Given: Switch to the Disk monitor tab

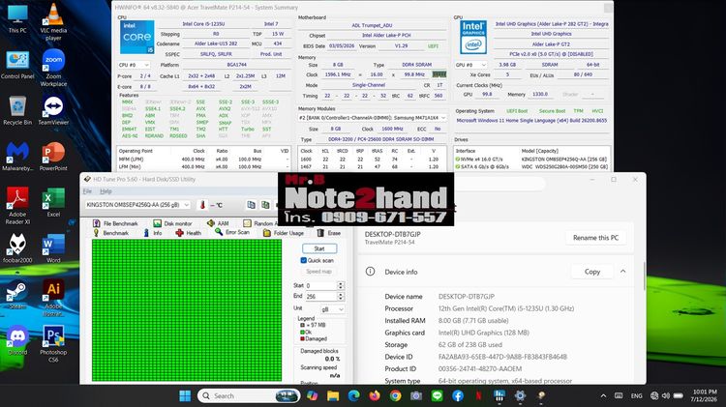Looking at the screenshot, I should 172,223.
